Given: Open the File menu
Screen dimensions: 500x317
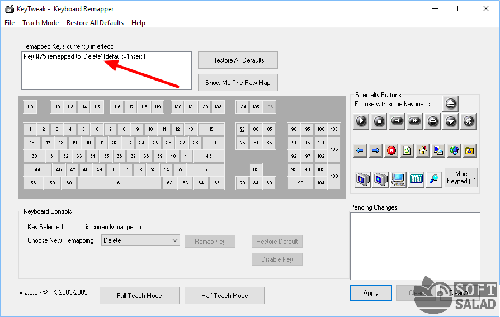Looking at the screenshot, I should [10, 23].
